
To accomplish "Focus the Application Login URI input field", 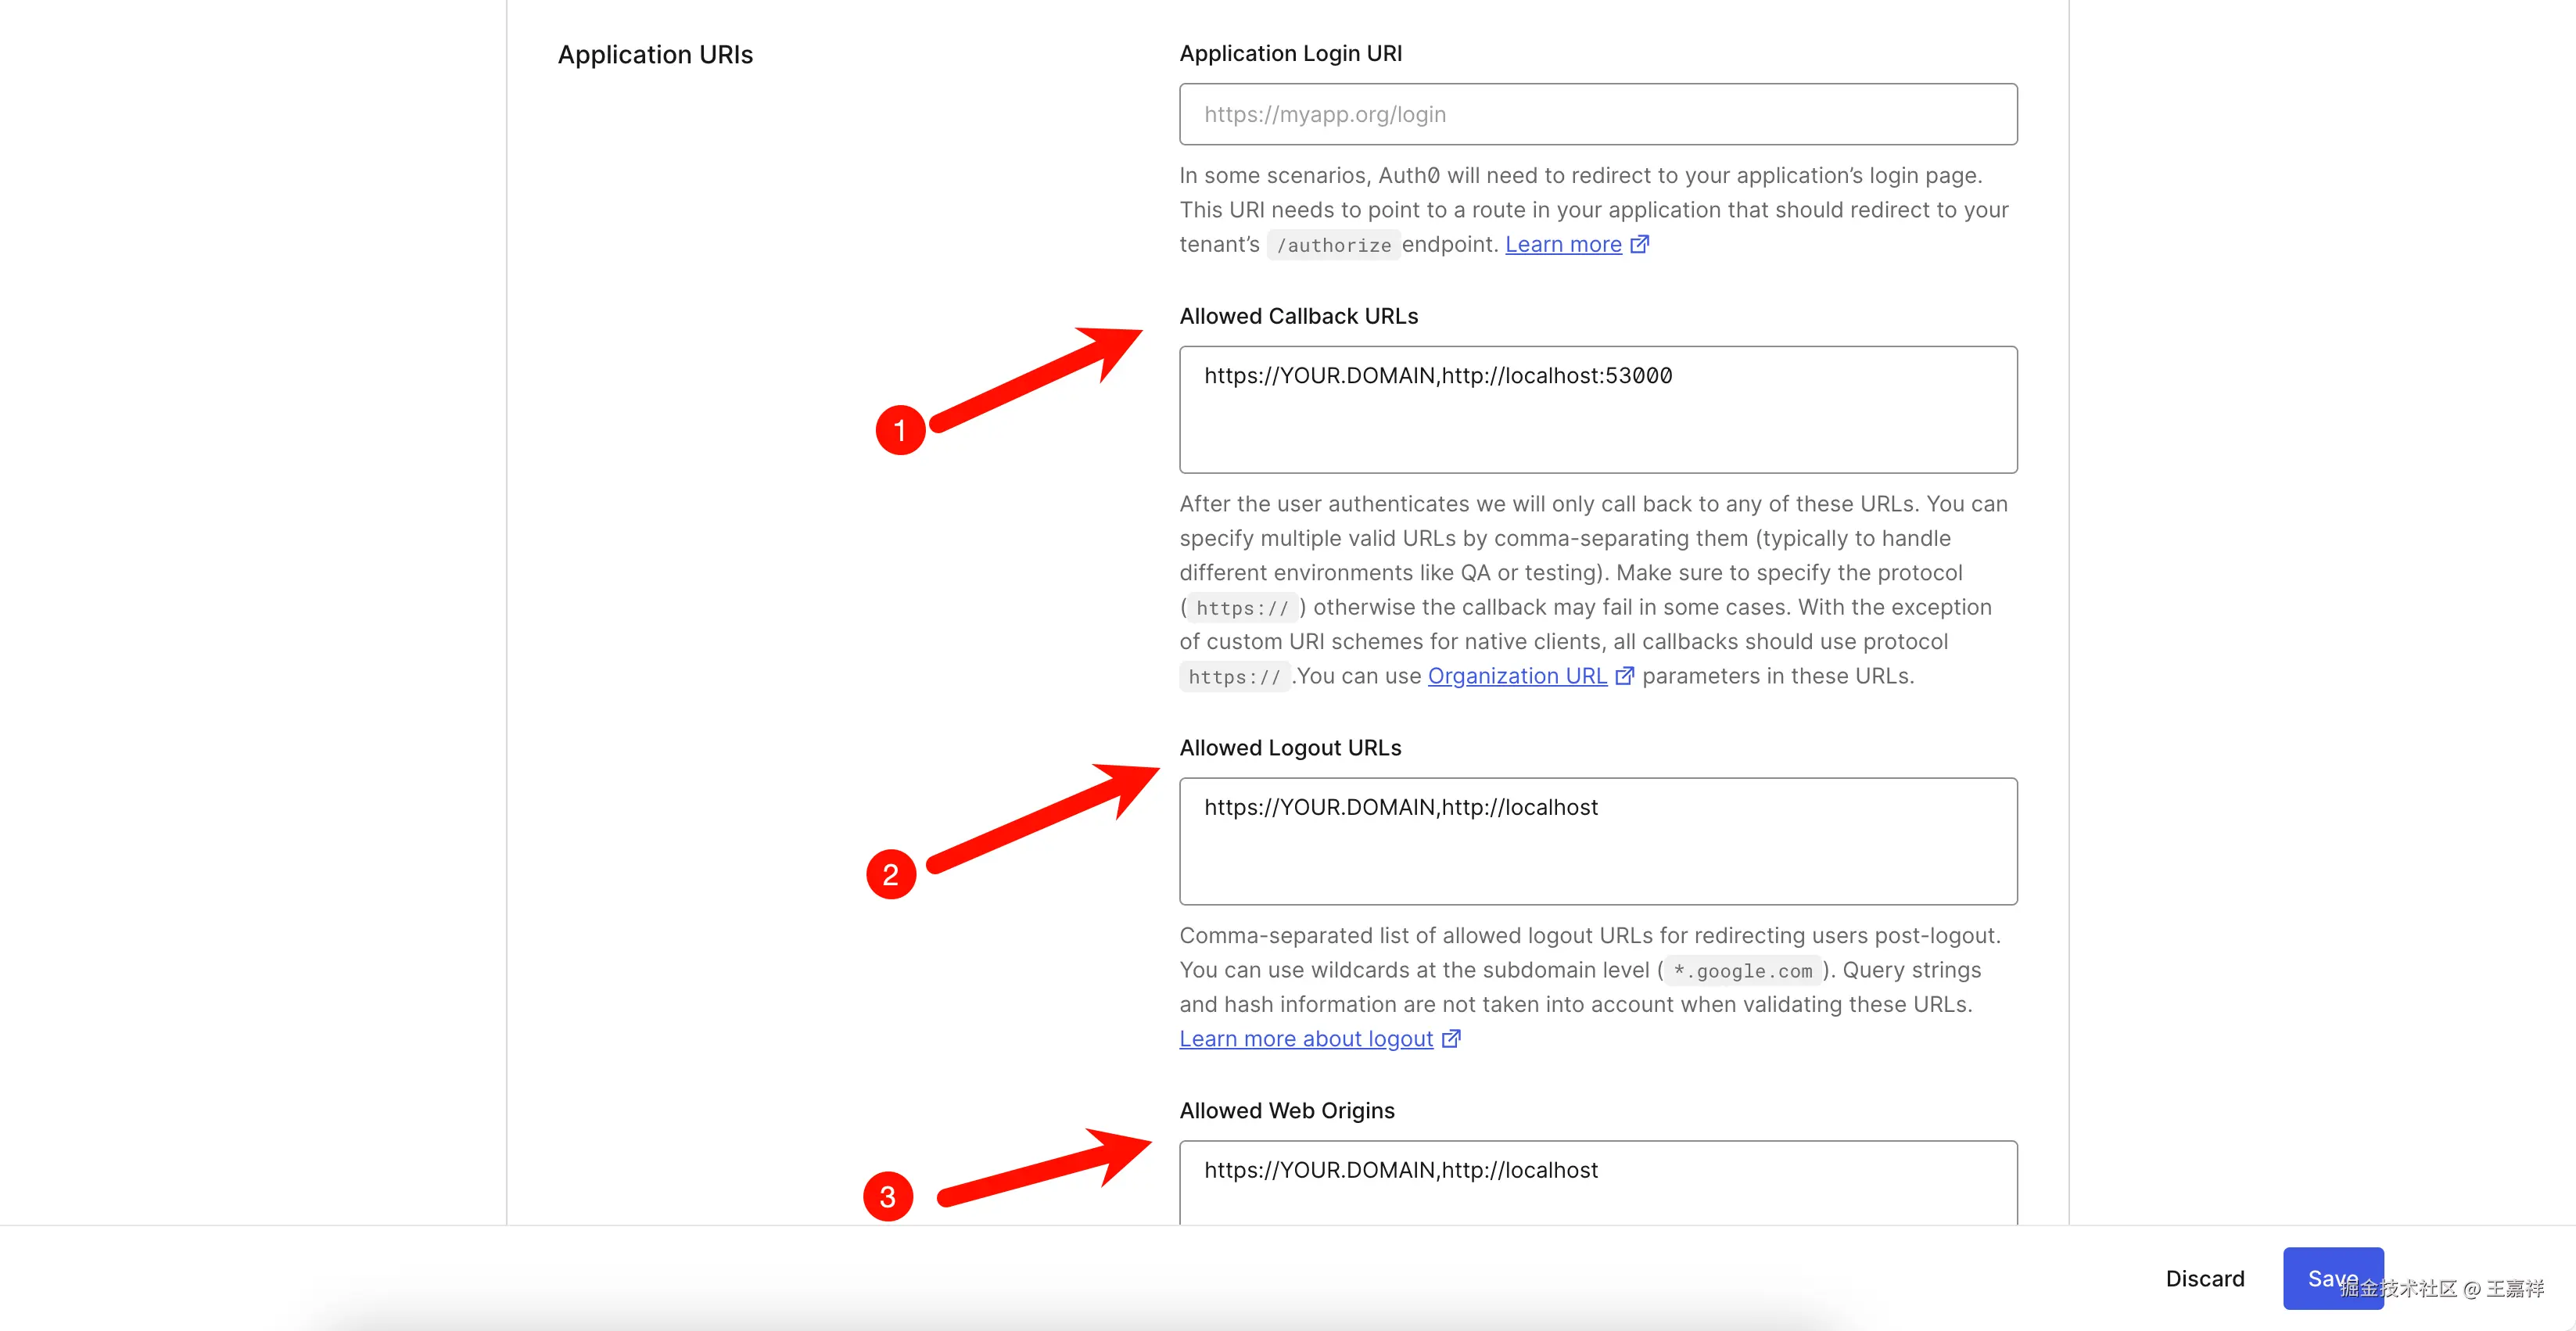I will click(x=1597, y=114).
